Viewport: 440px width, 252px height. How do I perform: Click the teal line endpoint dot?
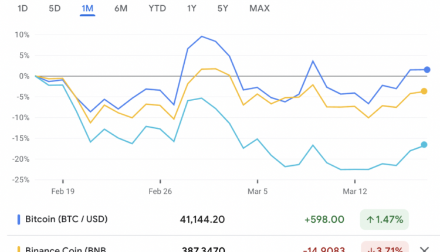[424, 145]
